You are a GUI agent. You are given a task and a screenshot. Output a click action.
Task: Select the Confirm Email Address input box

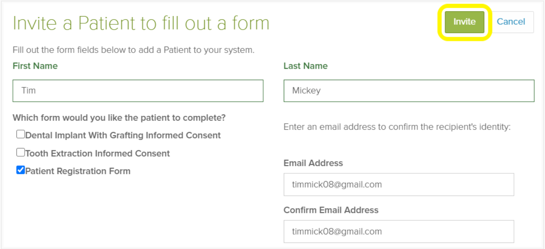399,232
